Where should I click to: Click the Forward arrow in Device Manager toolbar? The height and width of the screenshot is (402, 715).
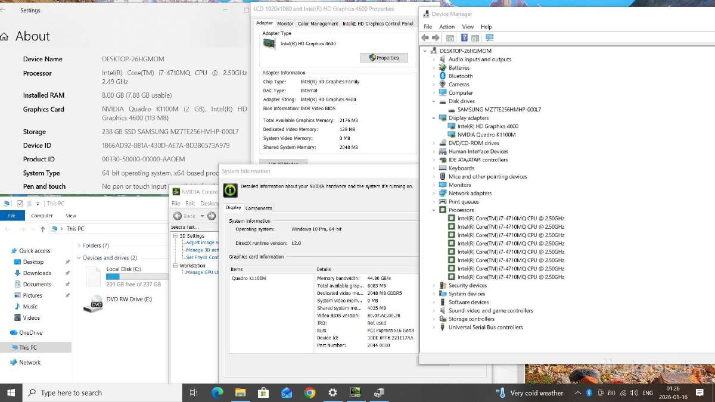point(436,38)
